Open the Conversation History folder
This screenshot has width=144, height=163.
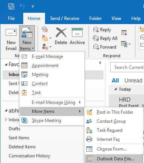click(29, 156)
